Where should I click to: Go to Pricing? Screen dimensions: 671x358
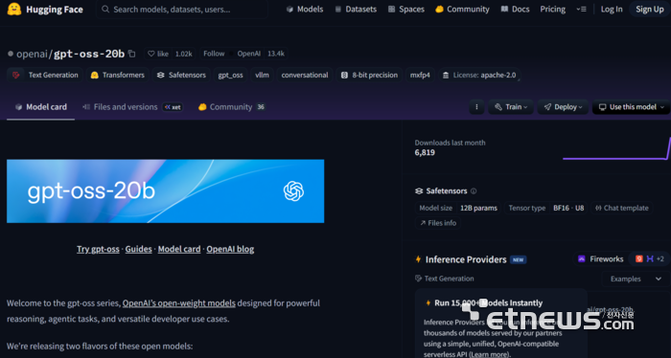click(x=552, y=9)
